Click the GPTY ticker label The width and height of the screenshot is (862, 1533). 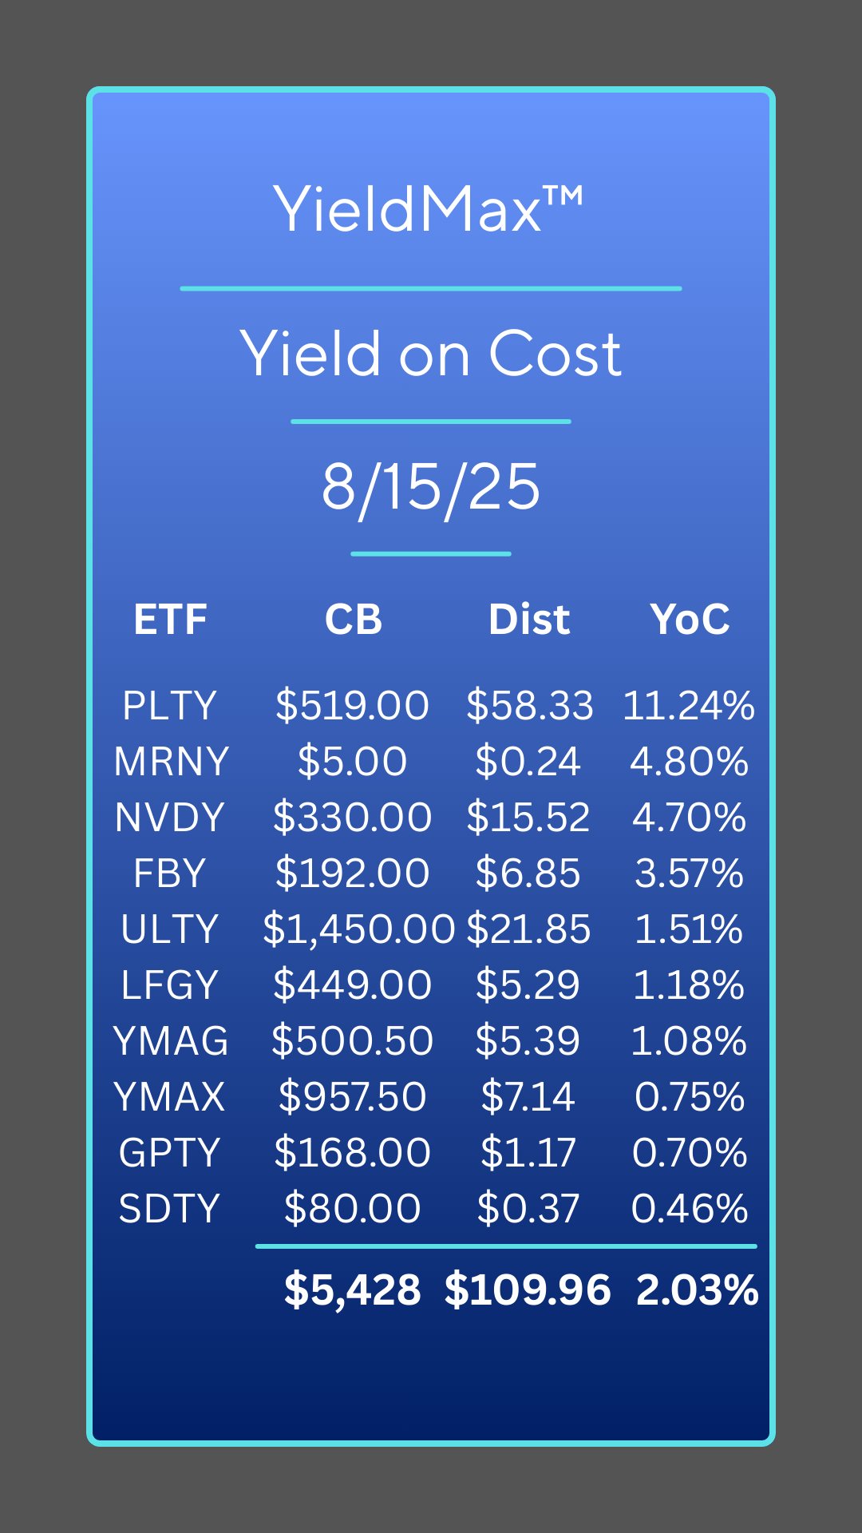coord(169,1153)
